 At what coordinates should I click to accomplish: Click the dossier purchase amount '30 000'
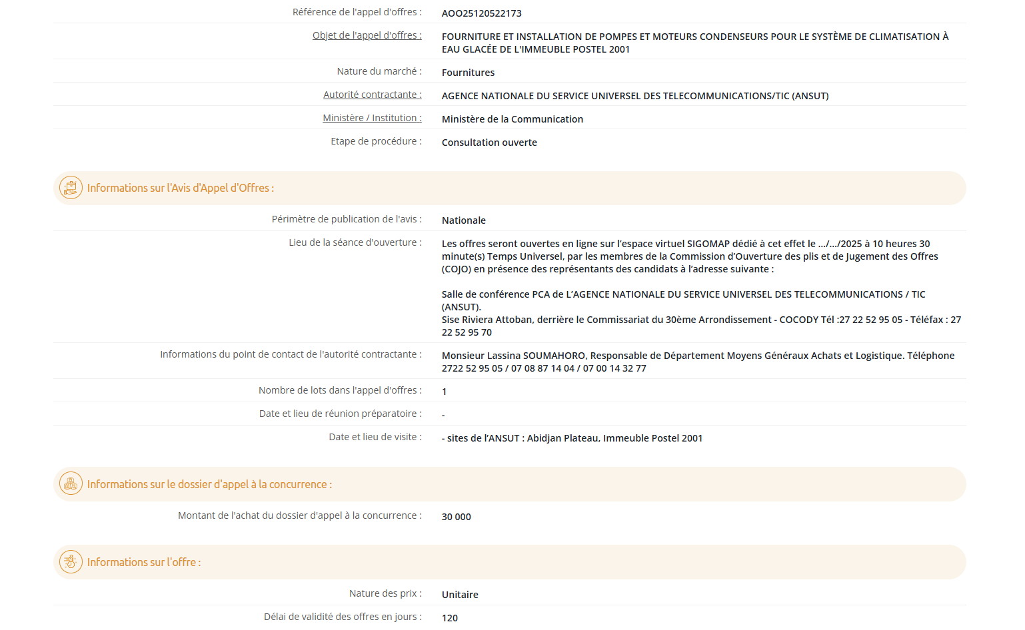tap(456, 517)
